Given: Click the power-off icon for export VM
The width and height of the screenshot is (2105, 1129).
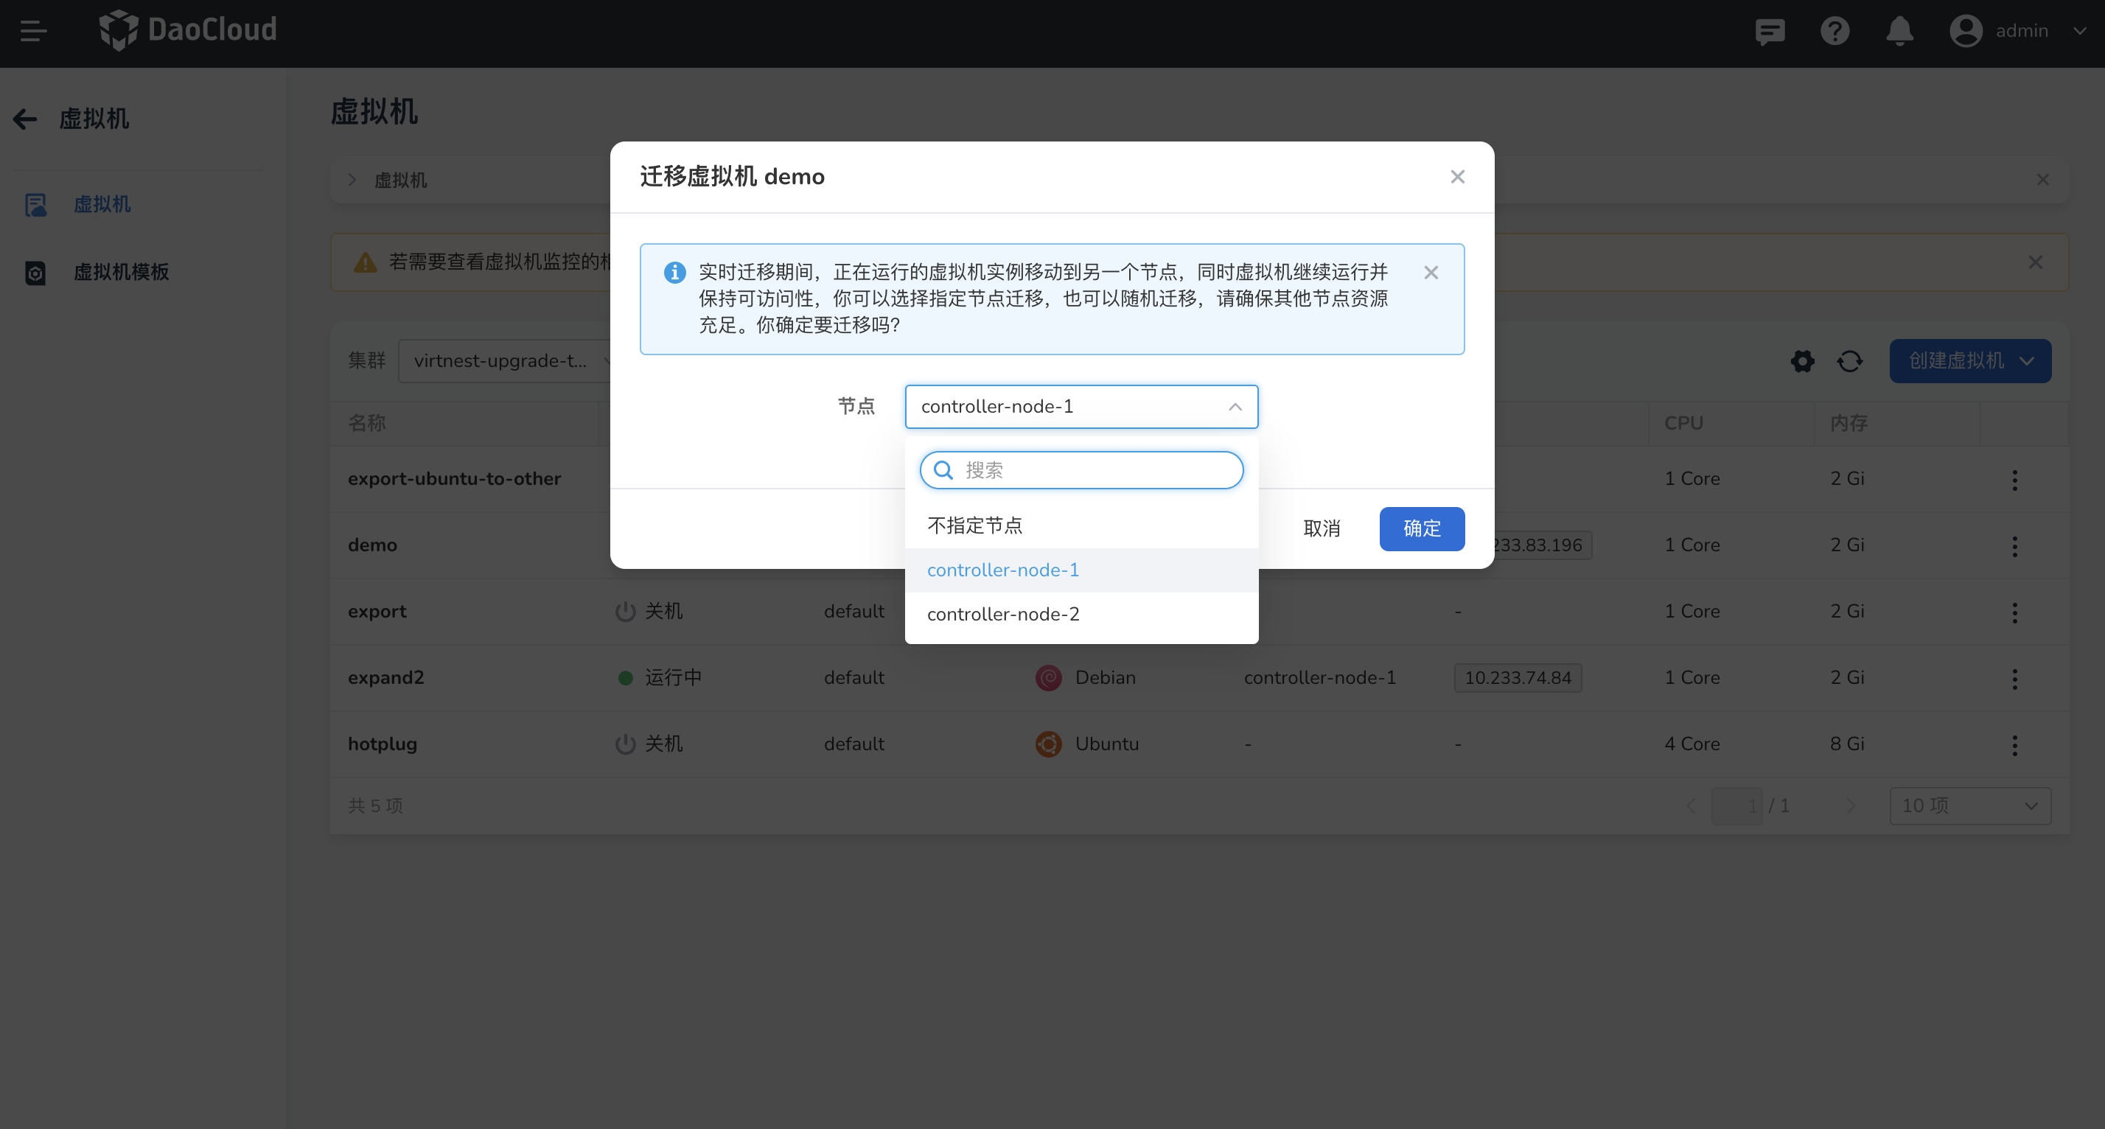Looking at the screenshot, I should pos(624,611).
